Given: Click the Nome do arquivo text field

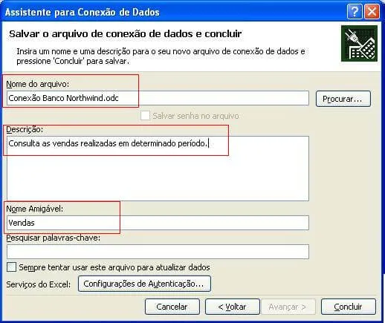Looking at the screenshot, I should 158,98.
